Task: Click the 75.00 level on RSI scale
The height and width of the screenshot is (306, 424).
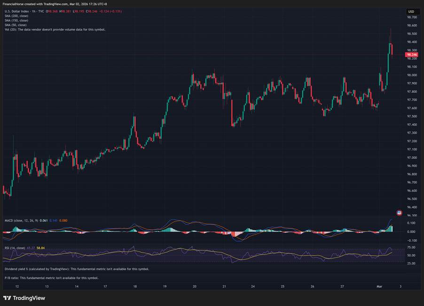Action: (x=411, y=247)
